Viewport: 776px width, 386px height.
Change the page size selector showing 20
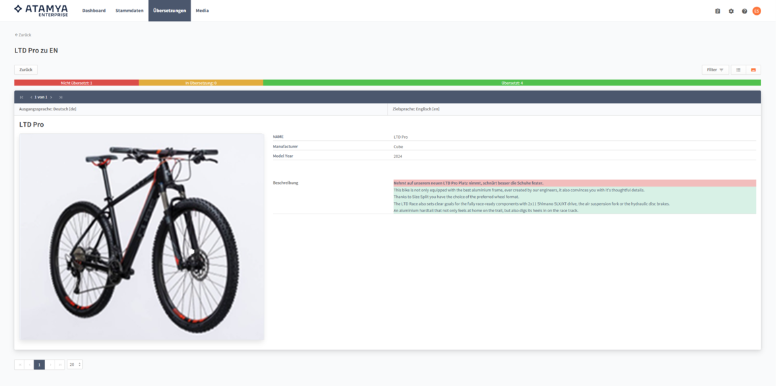click(75, 364)
